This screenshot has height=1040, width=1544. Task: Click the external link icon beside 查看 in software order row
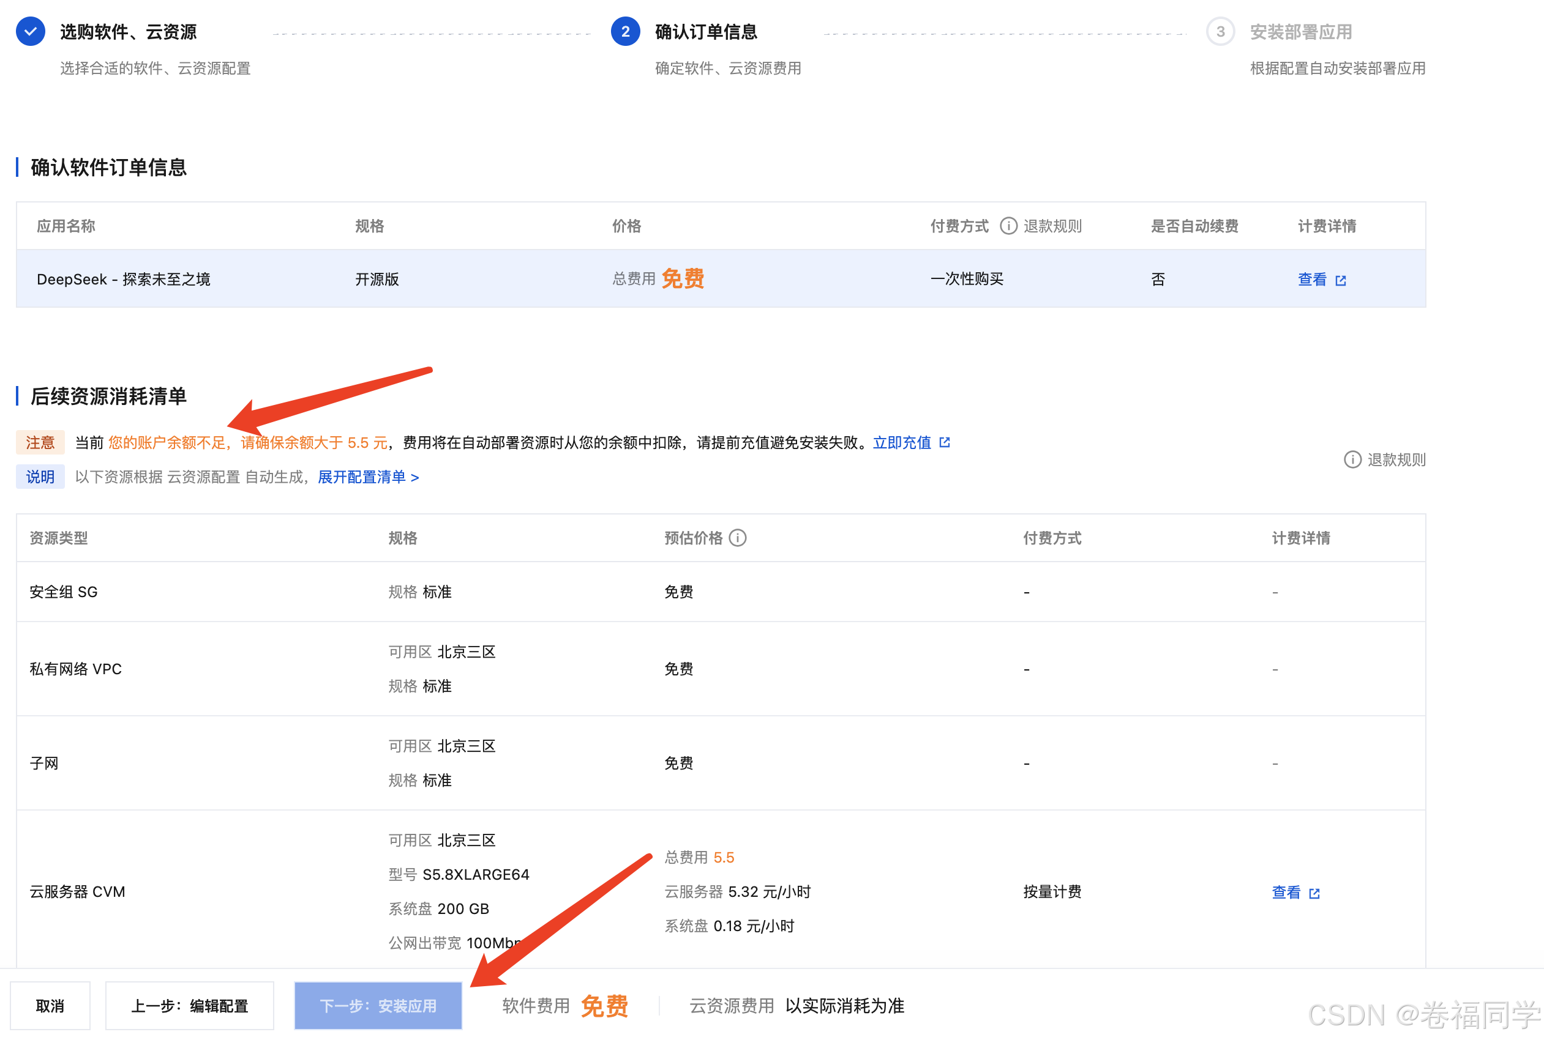click(x=1341, y=280)
